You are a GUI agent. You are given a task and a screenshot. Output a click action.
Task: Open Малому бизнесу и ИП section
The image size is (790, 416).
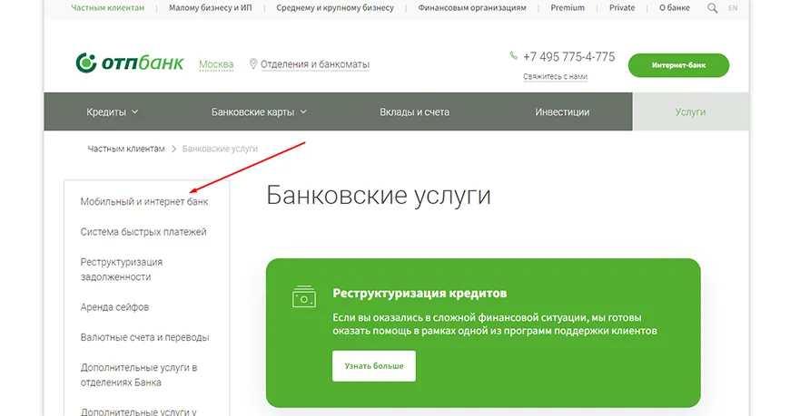pyautogui.click(x=210, y=8)
